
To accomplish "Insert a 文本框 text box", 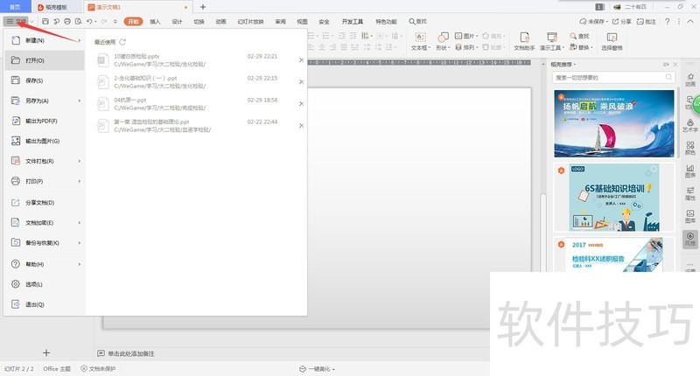I will point(420,41).
